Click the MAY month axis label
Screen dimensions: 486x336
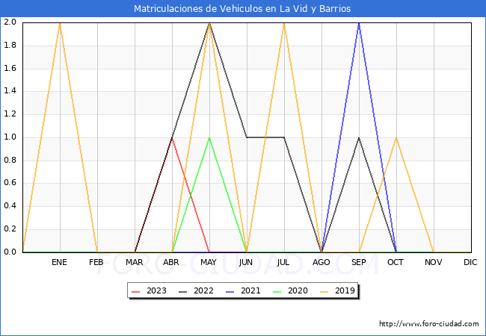[x=209, y=262]
